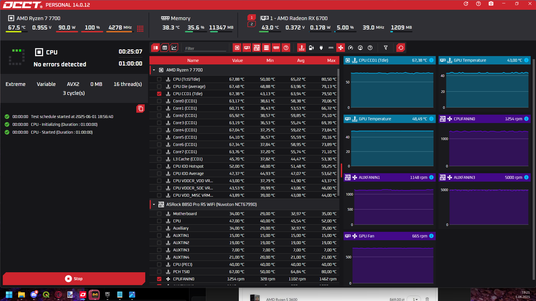The image size is (536, 301).
Task: Enable CPU Die (average) checkbox
Action: click(x=159, y=86)
